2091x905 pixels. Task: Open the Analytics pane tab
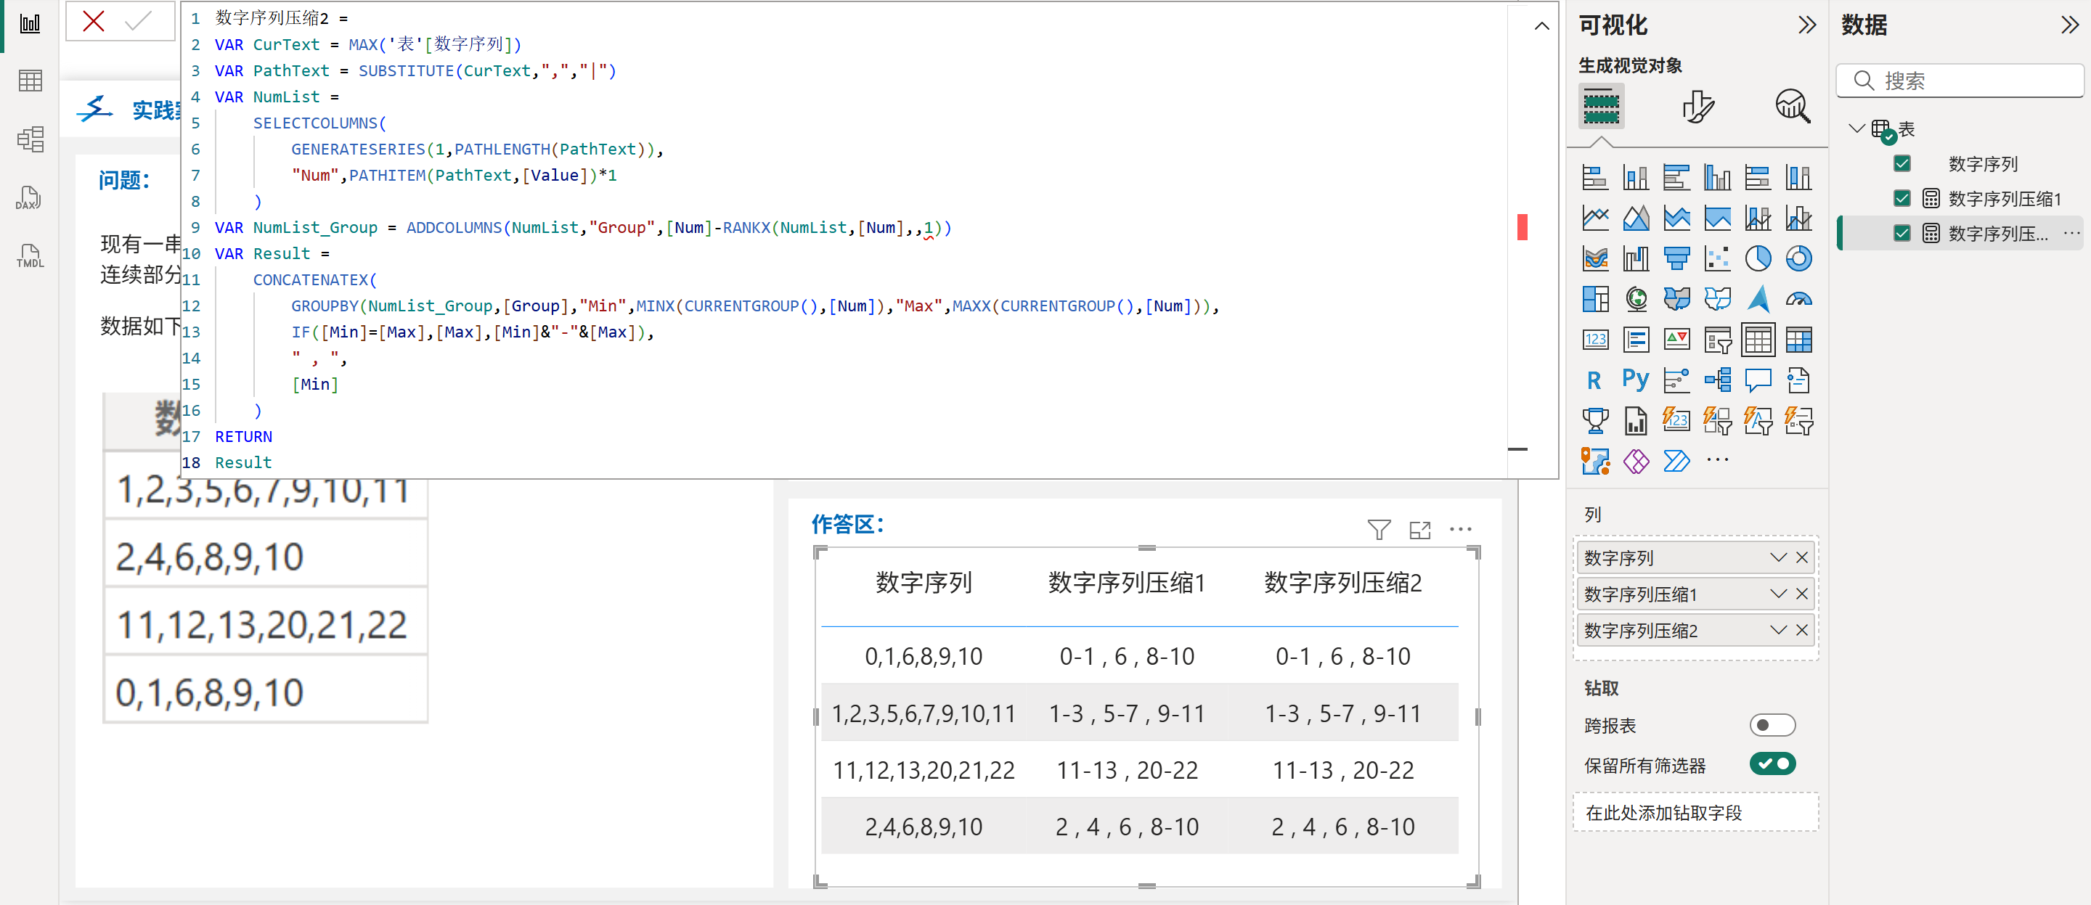point(1791,107)
